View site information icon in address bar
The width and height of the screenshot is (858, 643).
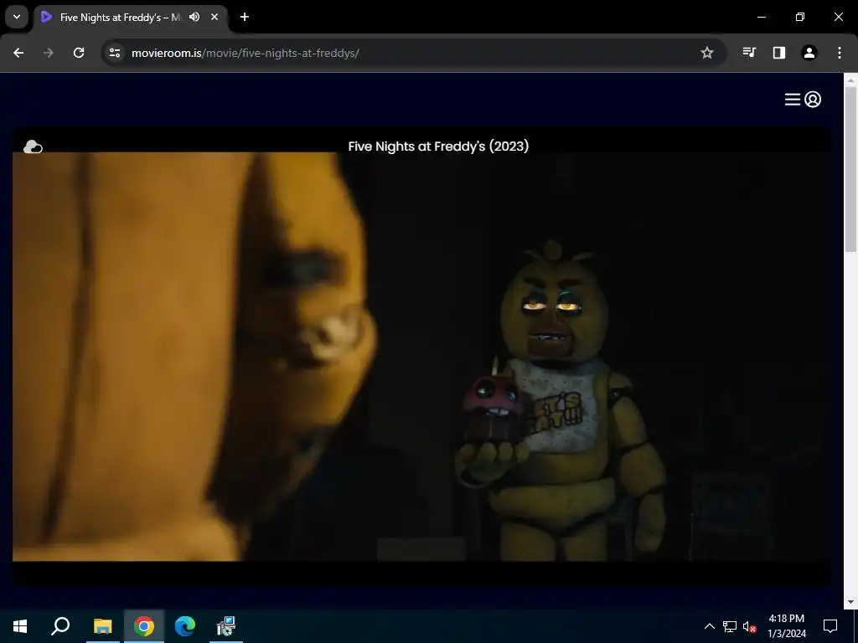click(x=114, y=53)
